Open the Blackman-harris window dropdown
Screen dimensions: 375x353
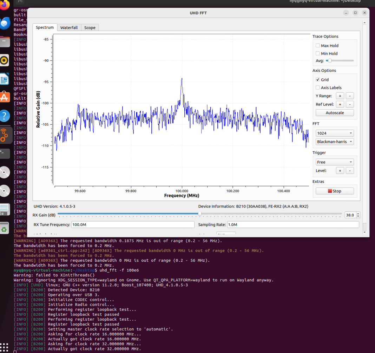pyautogui.click(x=335, y=142)
